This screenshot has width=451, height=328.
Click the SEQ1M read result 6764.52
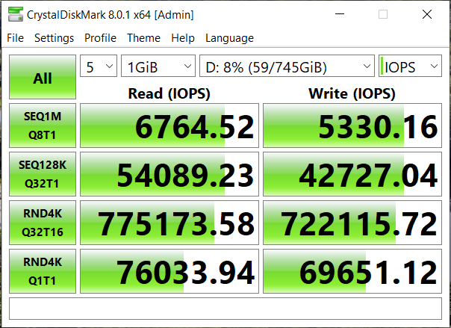168,126
